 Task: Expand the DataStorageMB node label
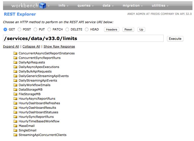[31, 90]
